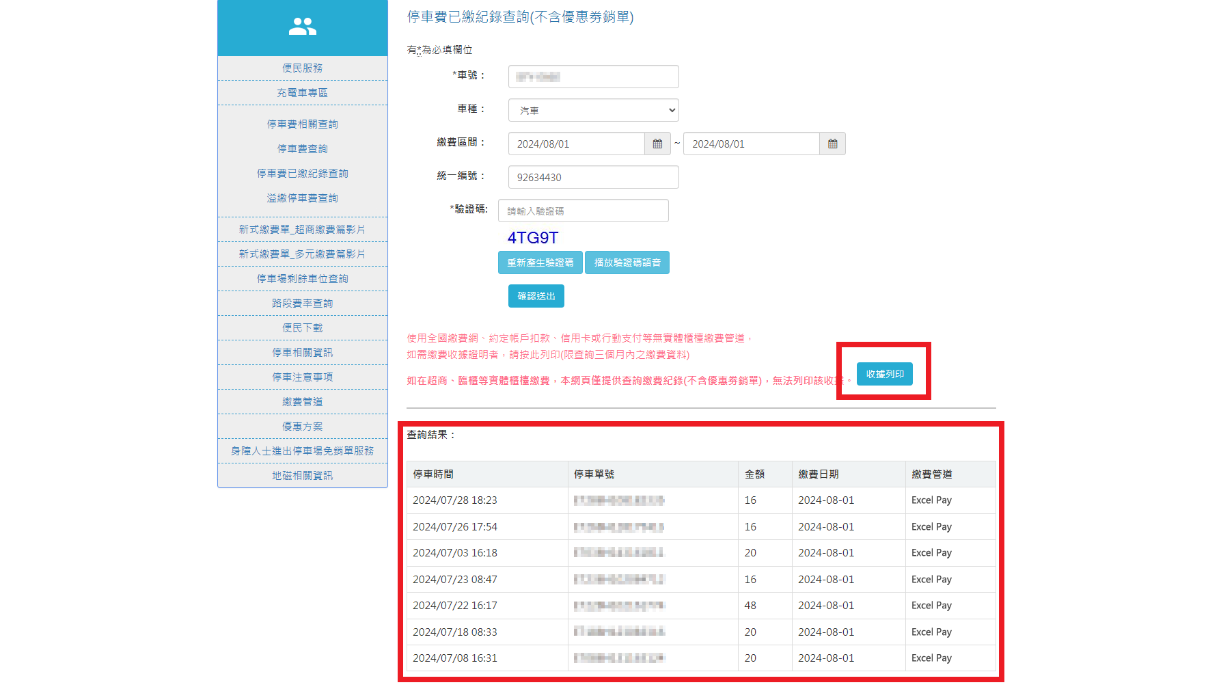Click the users group icon in sidebar header

pos(302,27)
